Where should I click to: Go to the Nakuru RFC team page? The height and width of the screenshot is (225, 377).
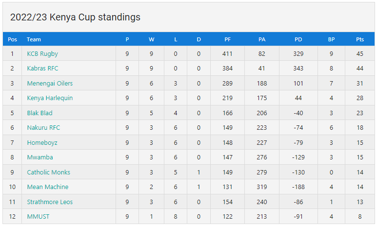[43, 127]
